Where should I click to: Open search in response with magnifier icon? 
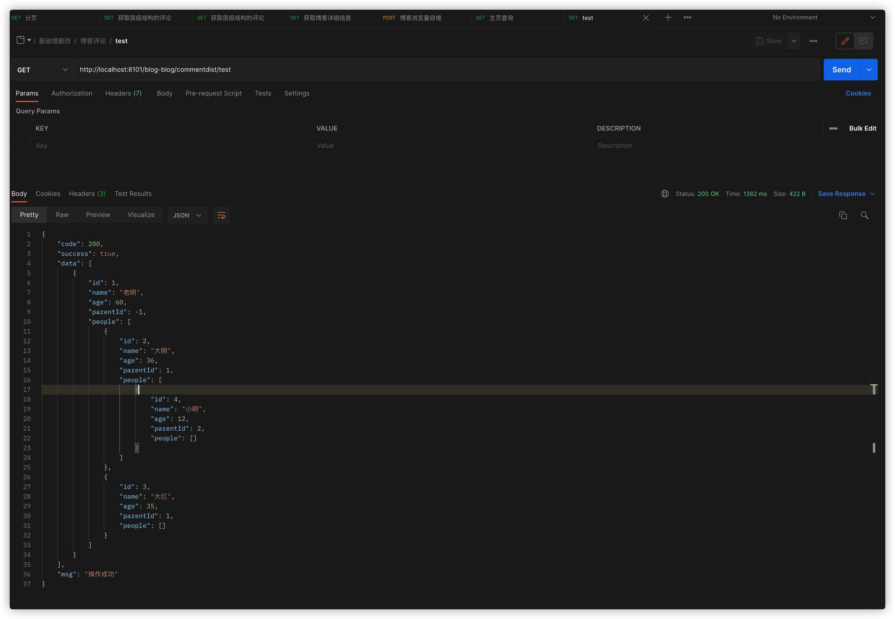click(x=864, y=215)
